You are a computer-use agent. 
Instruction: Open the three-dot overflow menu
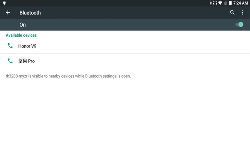(243, 12)
